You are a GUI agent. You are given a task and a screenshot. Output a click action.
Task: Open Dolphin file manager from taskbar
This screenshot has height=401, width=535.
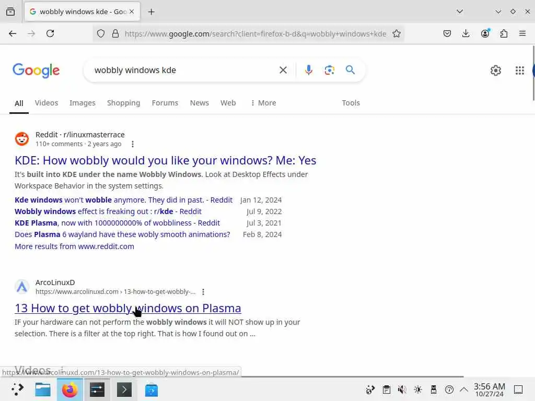(43, 390)
